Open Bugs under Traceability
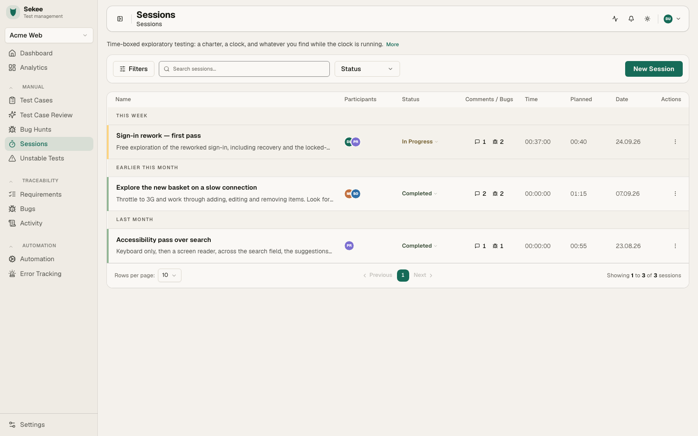Image resolution: width=698 pixels, height=436 pixels. coord(49,209)
